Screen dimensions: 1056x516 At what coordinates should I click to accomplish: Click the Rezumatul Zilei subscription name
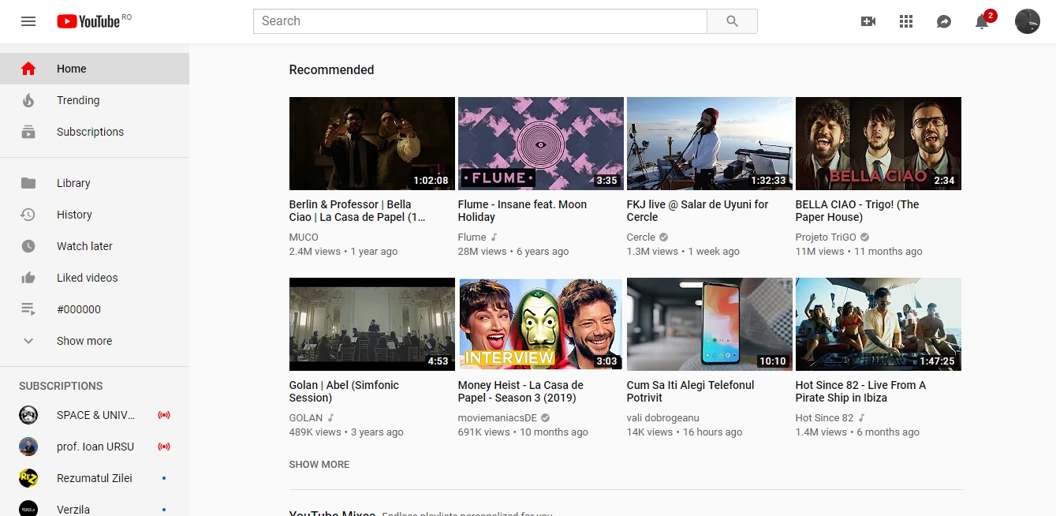tap(95, 478)
